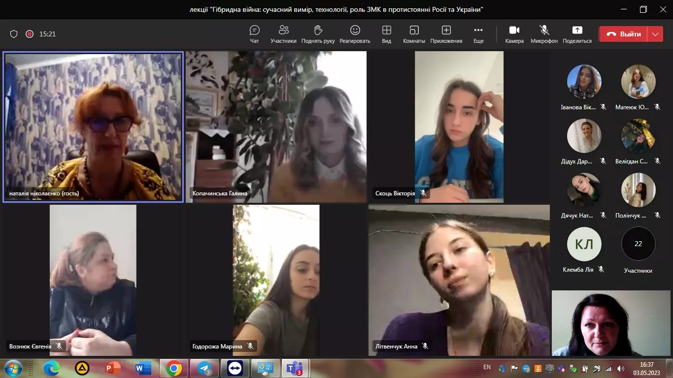Select the Літвенчук Анна video tile
673x378 pixels.
click(459, 280)
